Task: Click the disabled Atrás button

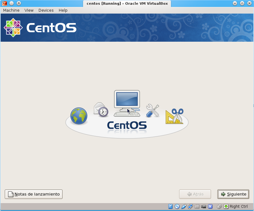Action: pyautogui.click(x=195, y=194)
